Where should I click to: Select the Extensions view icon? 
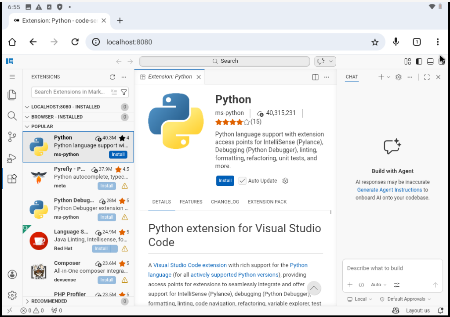(x=12, y=179)
